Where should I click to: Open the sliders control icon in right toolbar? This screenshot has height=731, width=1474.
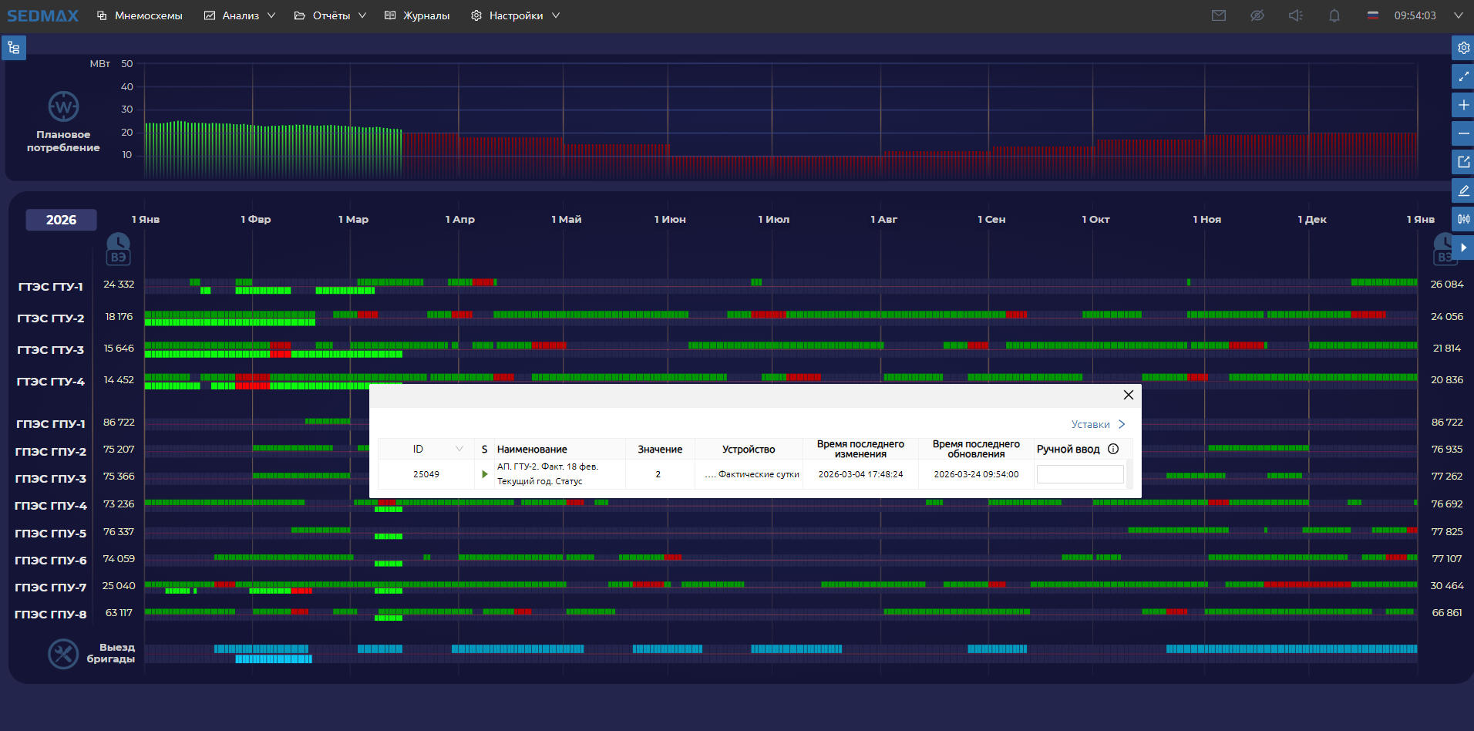point(1462,219)
